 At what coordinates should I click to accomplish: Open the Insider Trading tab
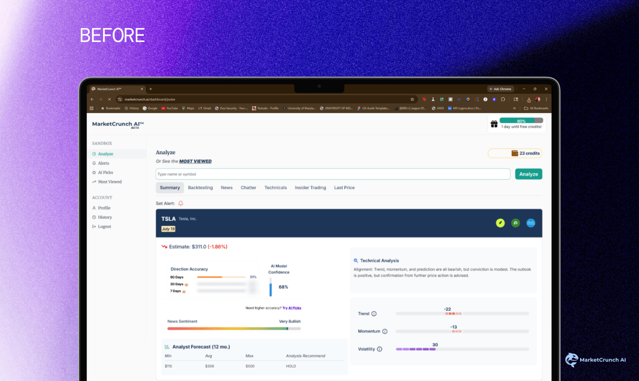pos(310,188)
